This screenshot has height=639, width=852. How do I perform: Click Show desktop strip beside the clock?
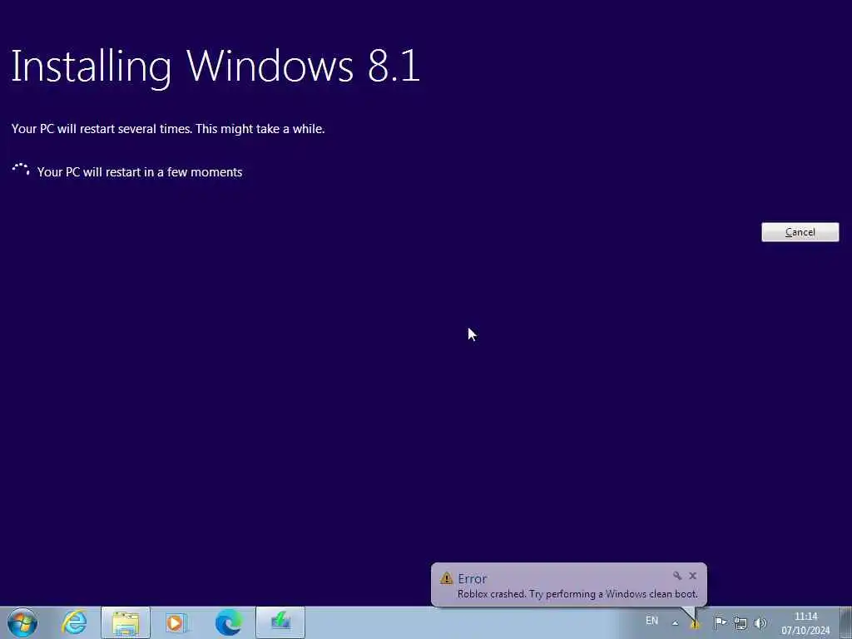click(x=846, y=622)
